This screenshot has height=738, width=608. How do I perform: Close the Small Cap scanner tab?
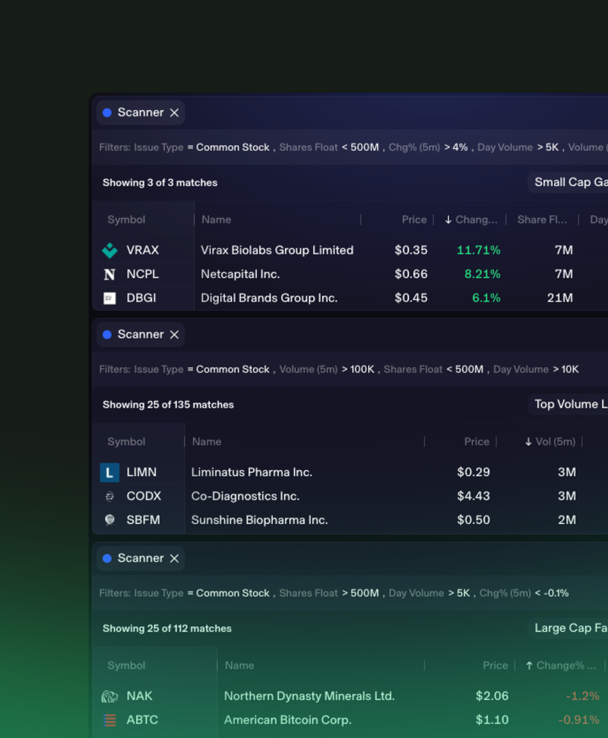pos(174,112)
